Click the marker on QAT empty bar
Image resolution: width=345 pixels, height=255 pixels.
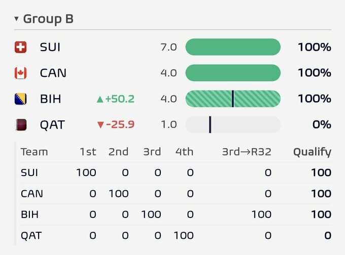[x=210, y=124]
